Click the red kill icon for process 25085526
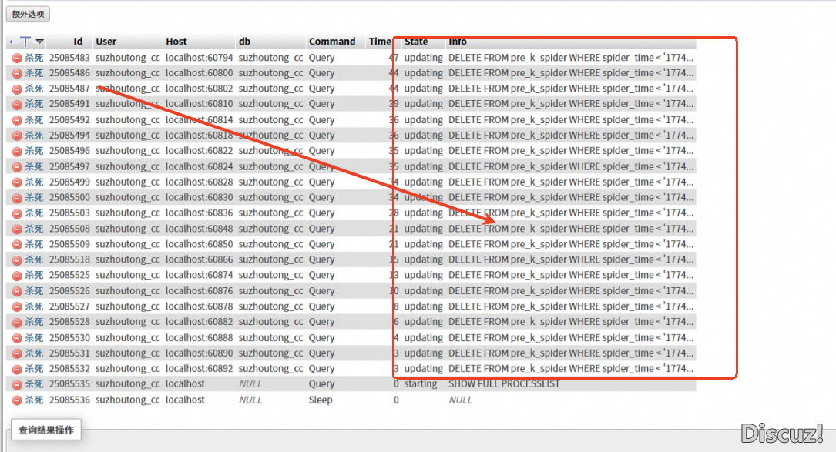 click(x=17, y=291)
